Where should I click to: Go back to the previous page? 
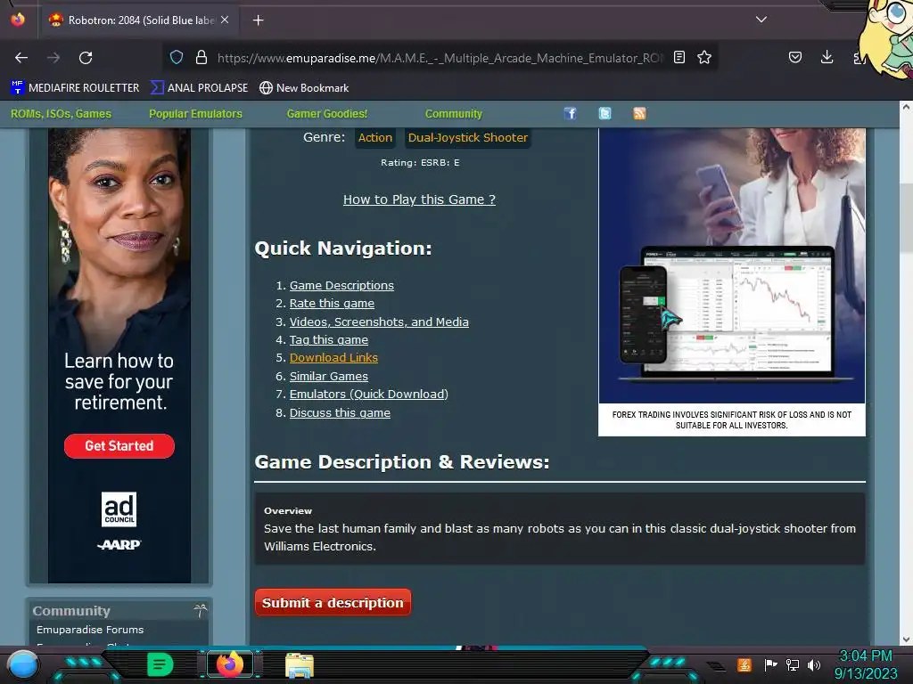click(21, 58)
